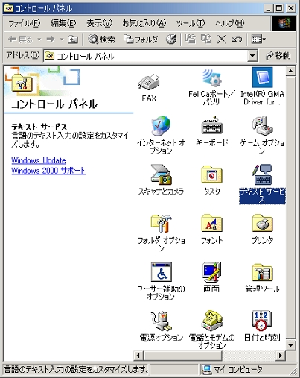Click the horizontal scrollbar left arrow
The width and height of the screenshot is (300, 378).
[138, 356]
